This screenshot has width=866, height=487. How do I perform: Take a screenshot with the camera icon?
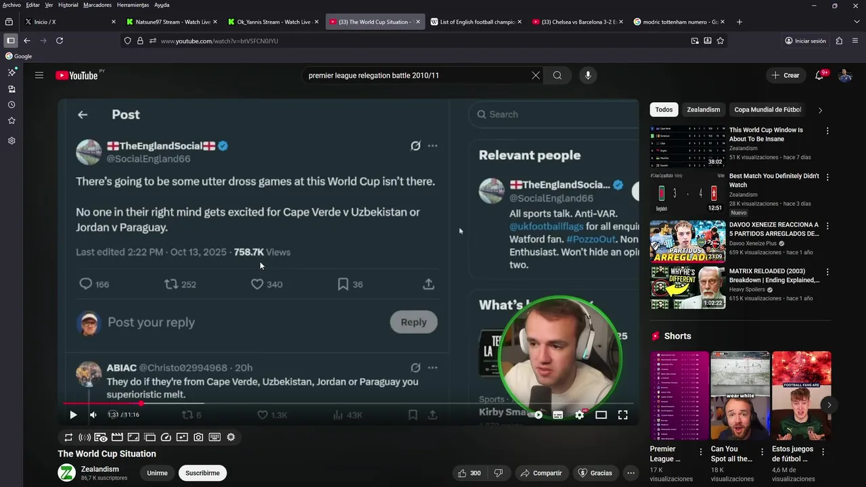click(198, 437)
